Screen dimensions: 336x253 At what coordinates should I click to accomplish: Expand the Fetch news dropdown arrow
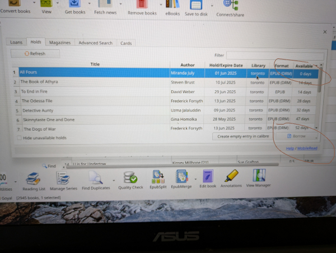click(120, 4)
